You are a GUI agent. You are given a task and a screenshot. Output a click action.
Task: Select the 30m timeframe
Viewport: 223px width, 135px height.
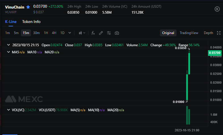tap(36, 33)
